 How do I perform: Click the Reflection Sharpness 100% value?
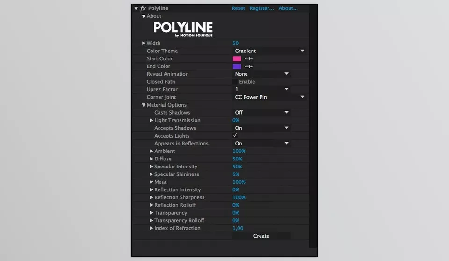click(239, 197)
